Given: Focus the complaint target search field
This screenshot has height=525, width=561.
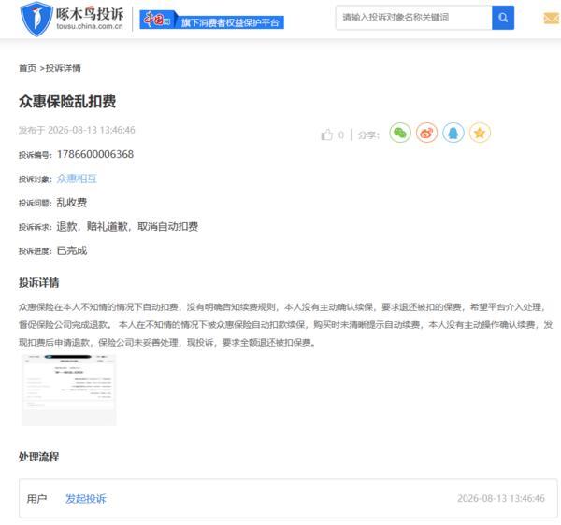Looking at the screenshot, I should pos(413,18).
